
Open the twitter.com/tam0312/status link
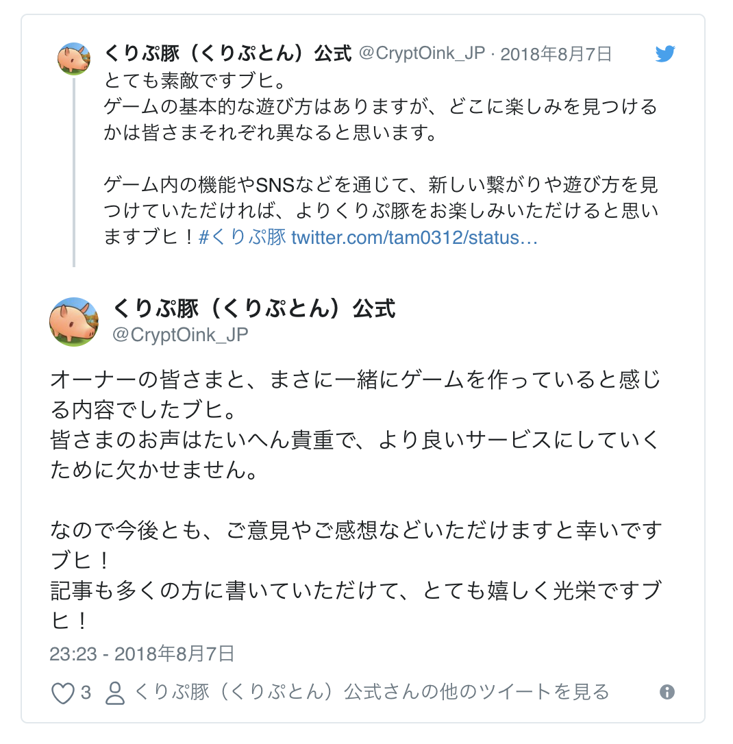tap(414, 238)
